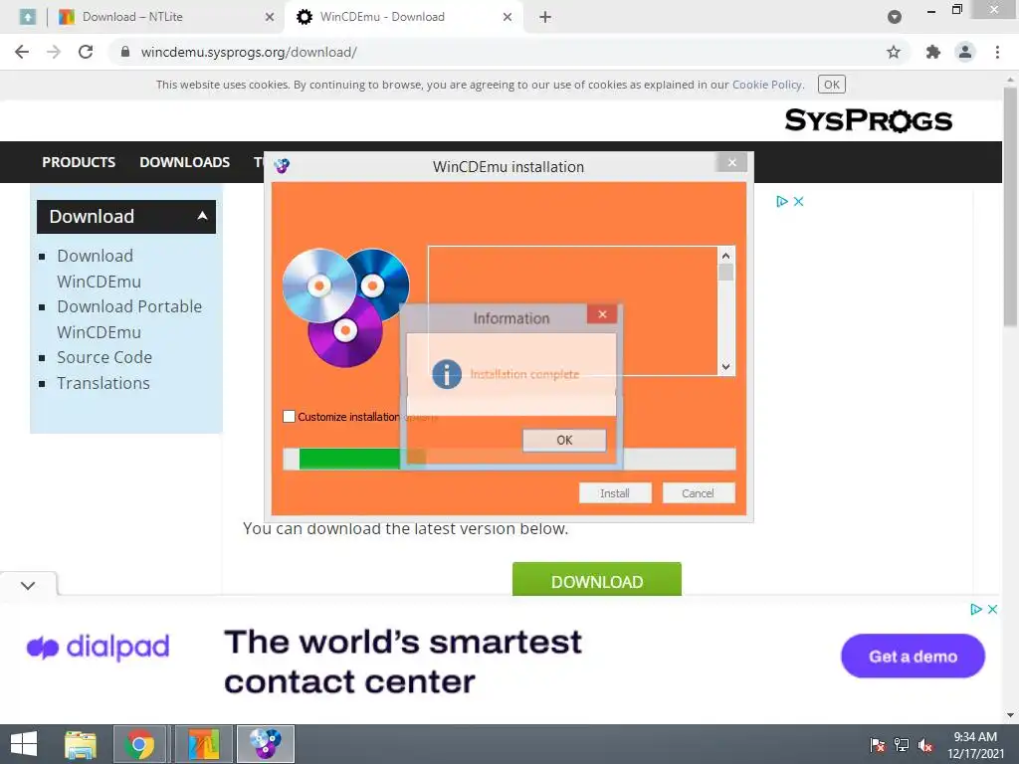Click the Install button in WinCDEmu installer
Screen dimensions: 1019x764
point(615,493)
